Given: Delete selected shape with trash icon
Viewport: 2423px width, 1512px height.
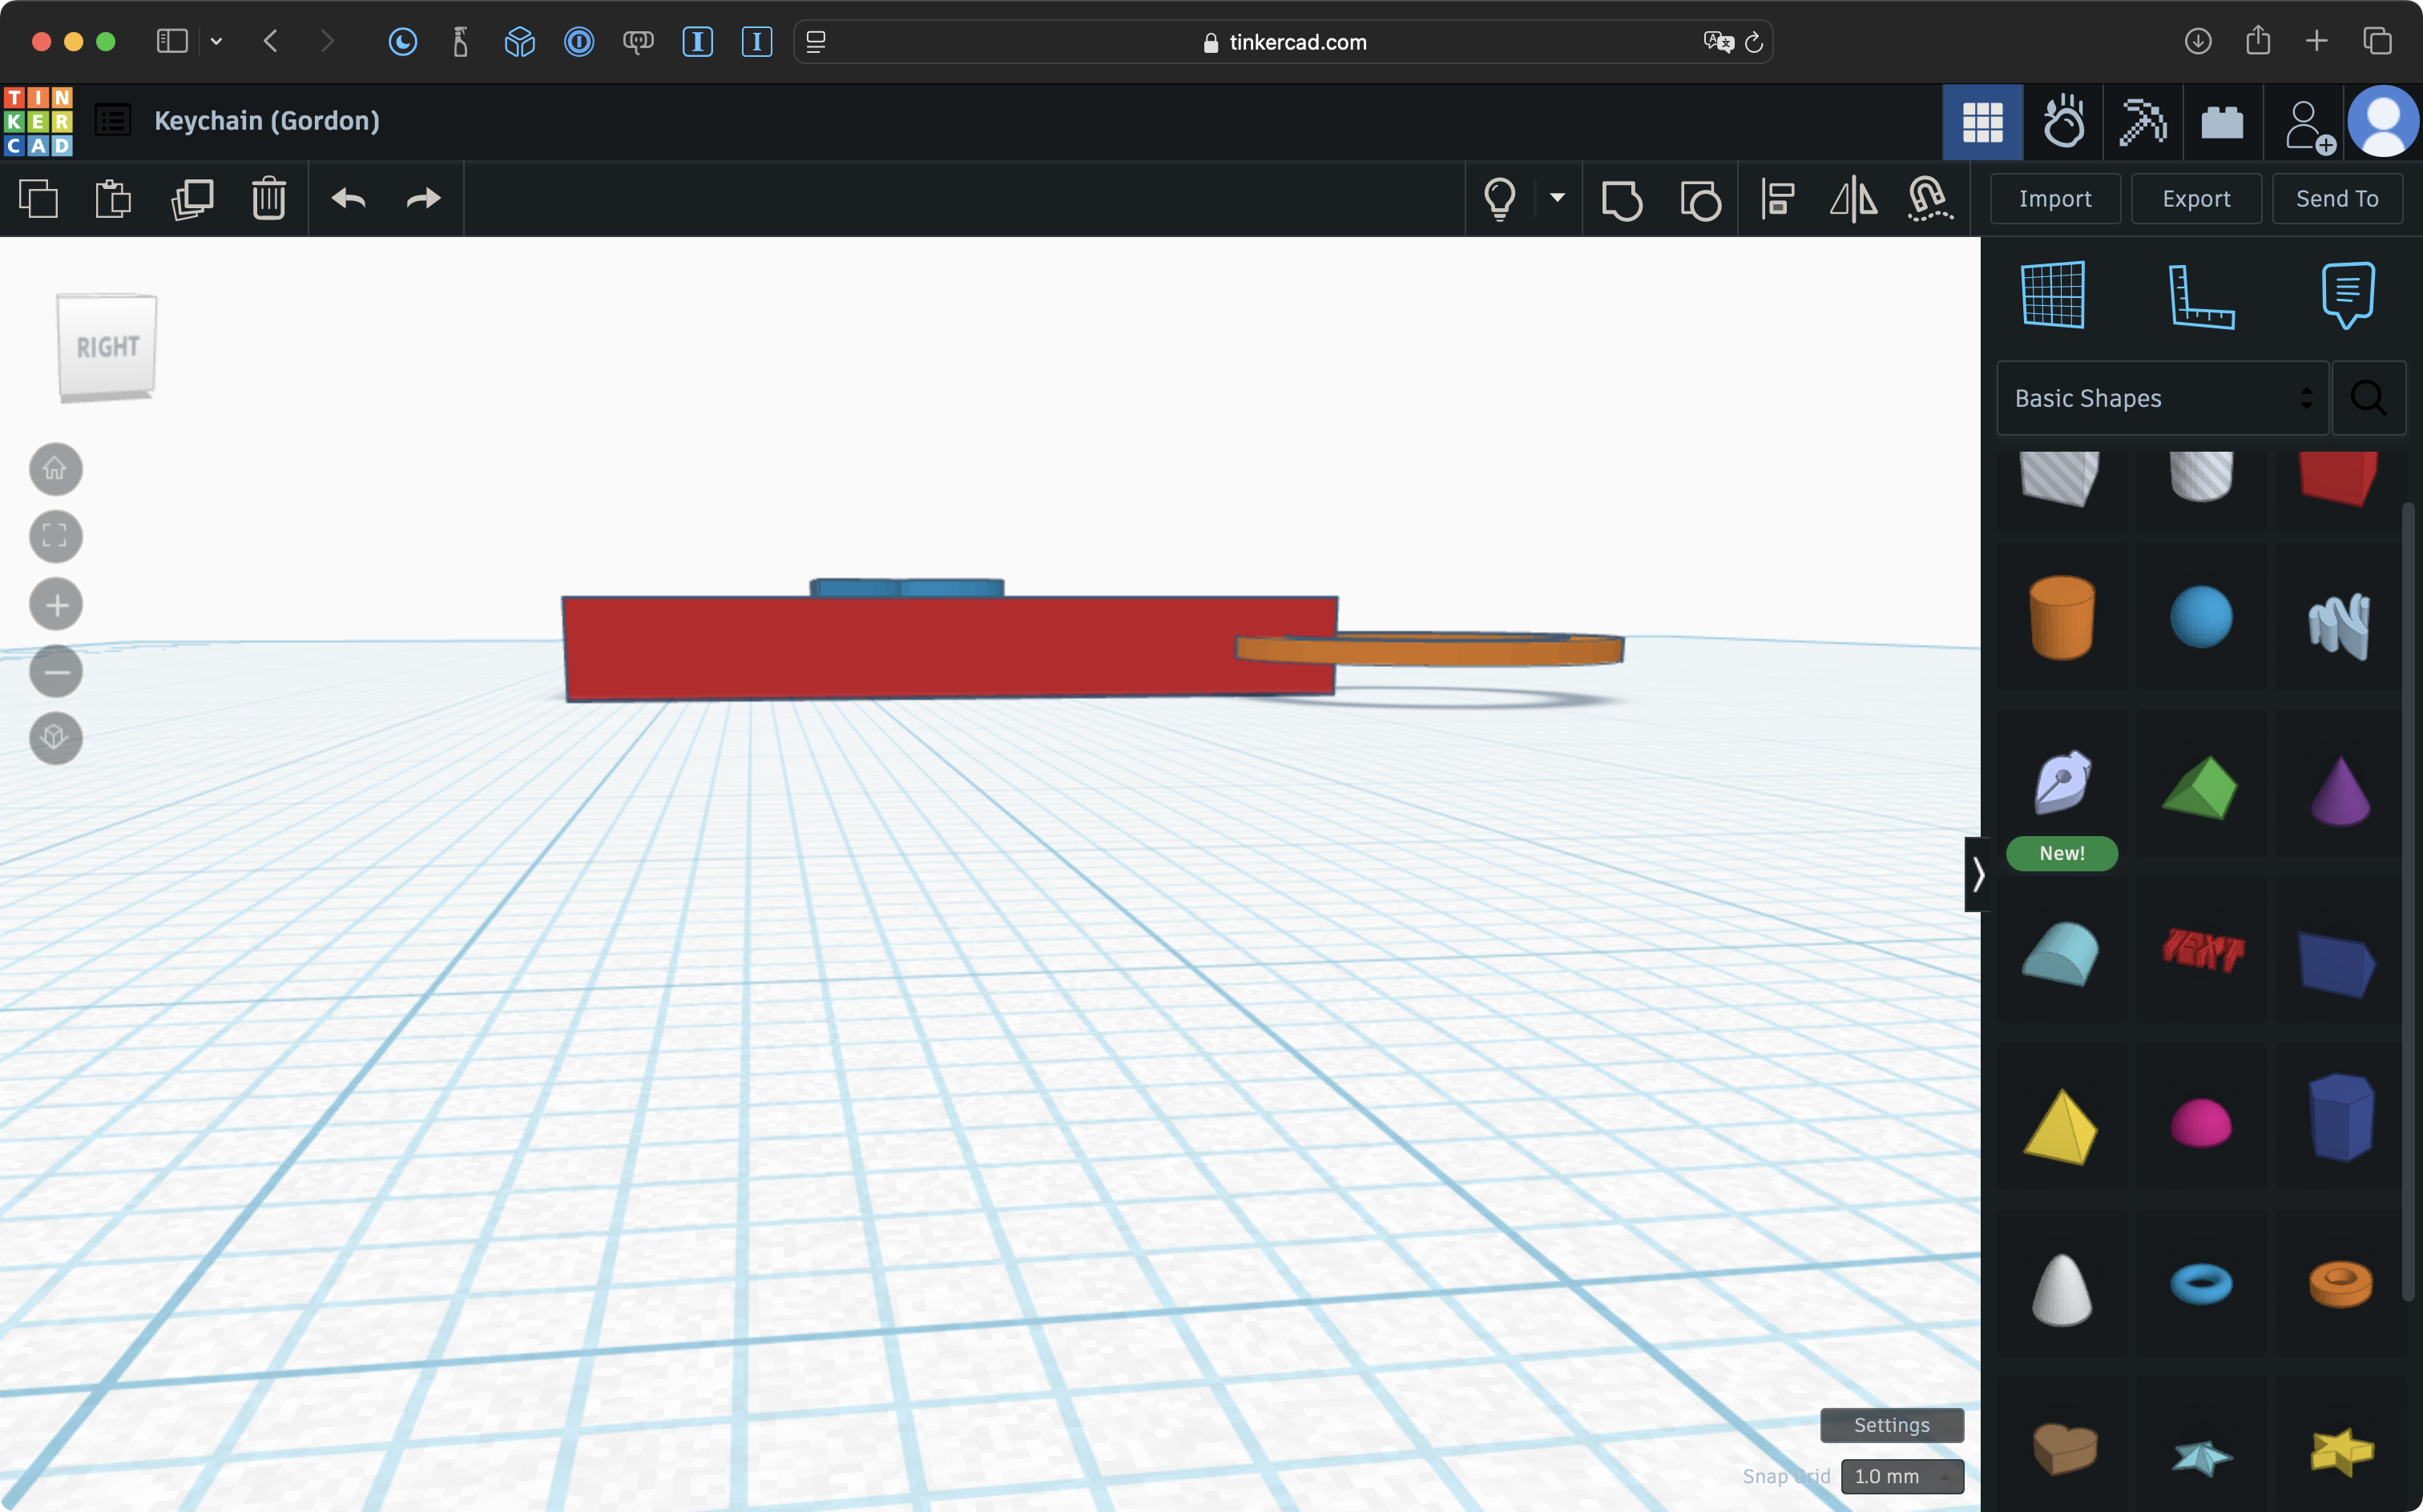Looking at the screenshot, I should click(268, 199).
